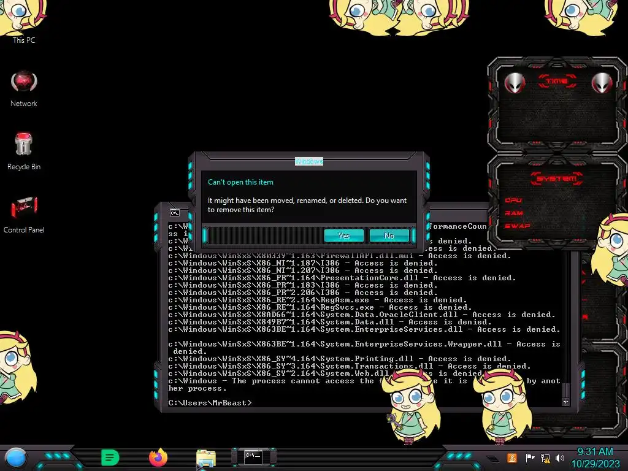Open the Network desktop icon

(24, 89)
